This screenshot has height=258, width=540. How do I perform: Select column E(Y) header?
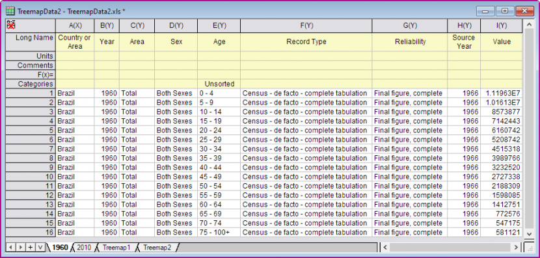coord(219,25)
